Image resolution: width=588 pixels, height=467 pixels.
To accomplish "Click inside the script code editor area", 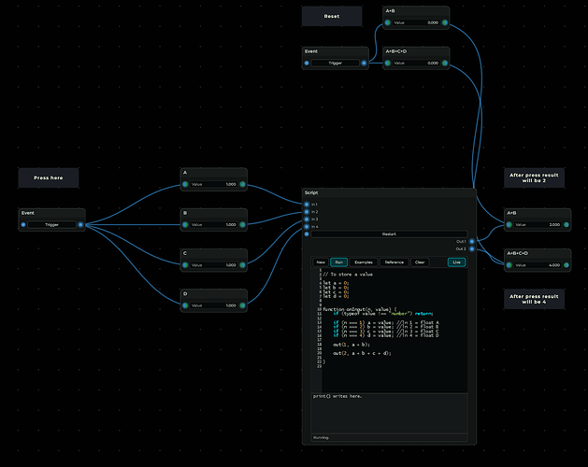I will coord(394,330).
